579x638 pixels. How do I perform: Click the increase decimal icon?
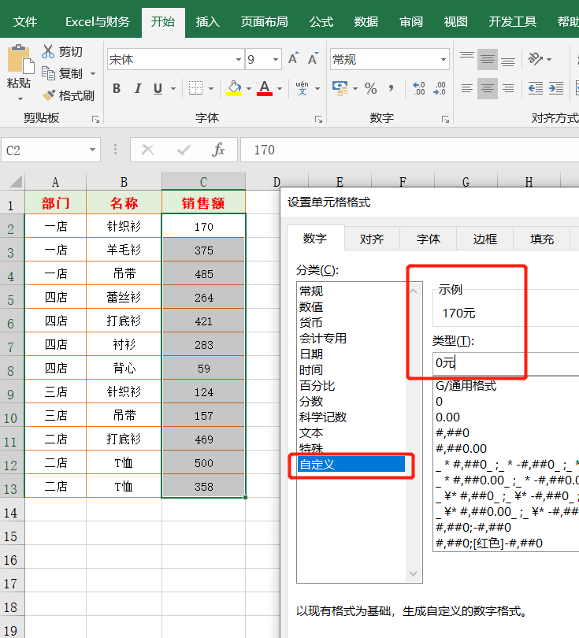click(418, 88)
